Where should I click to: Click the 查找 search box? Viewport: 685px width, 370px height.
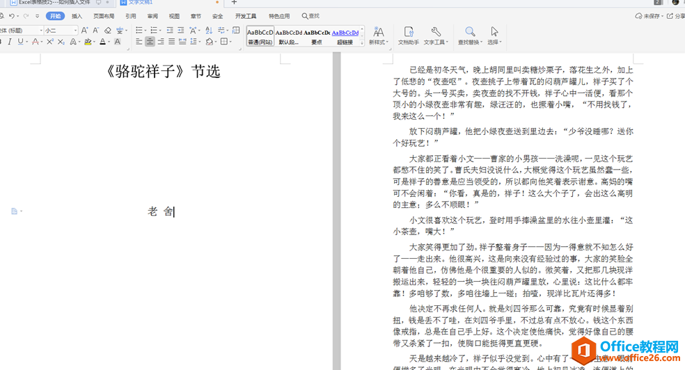point(310,16)
